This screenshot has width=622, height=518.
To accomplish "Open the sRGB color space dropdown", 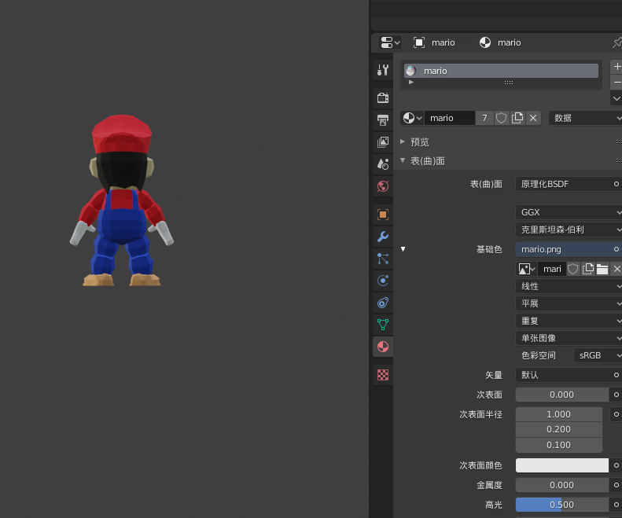I will [x=598, y=355].
